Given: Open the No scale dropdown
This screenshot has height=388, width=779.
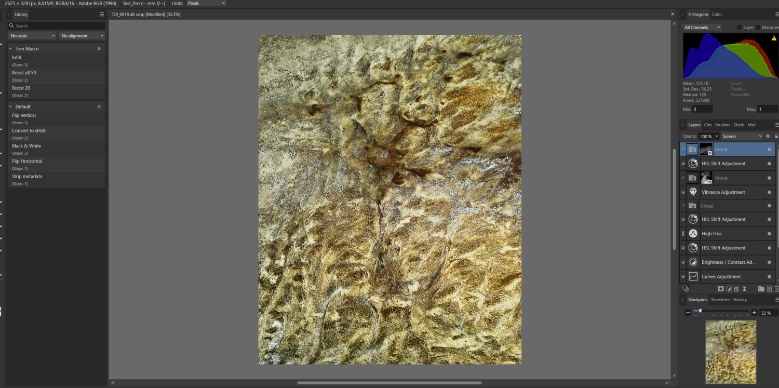Looking at the screenshot, I should (x=32, y=36).
